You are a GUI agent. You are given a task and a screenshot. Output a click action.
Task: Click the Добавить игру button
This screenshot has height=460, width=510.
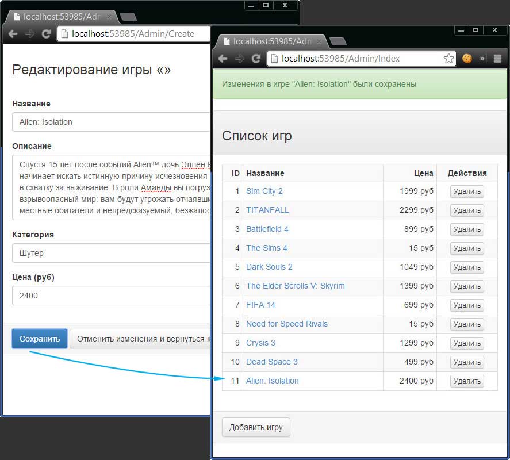point(256,427)
